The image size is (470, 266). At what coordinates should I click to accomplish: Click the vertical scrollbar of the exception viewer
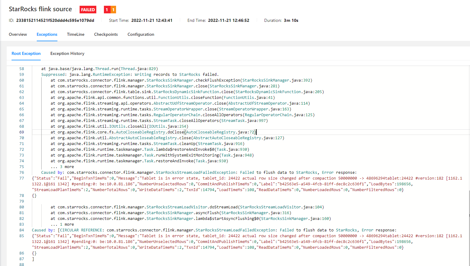tap(469, 227)
